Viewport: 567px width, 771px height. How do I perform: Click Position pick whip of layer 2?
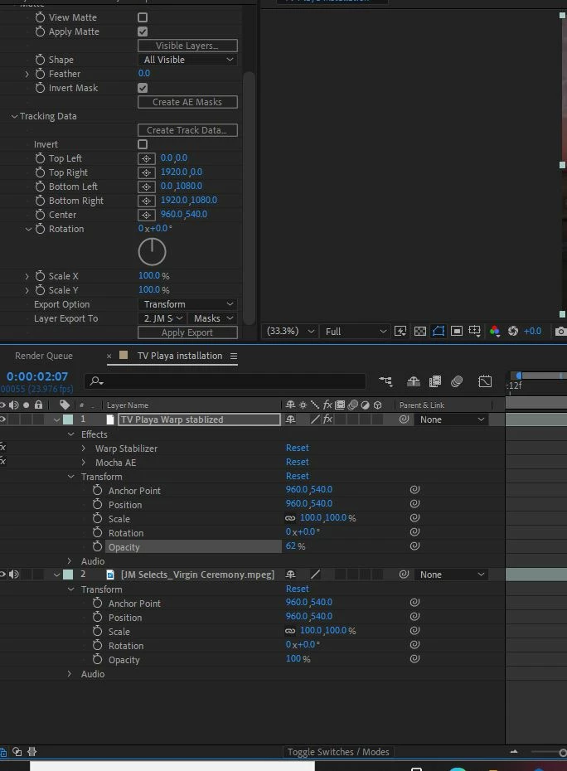(414, 616)
